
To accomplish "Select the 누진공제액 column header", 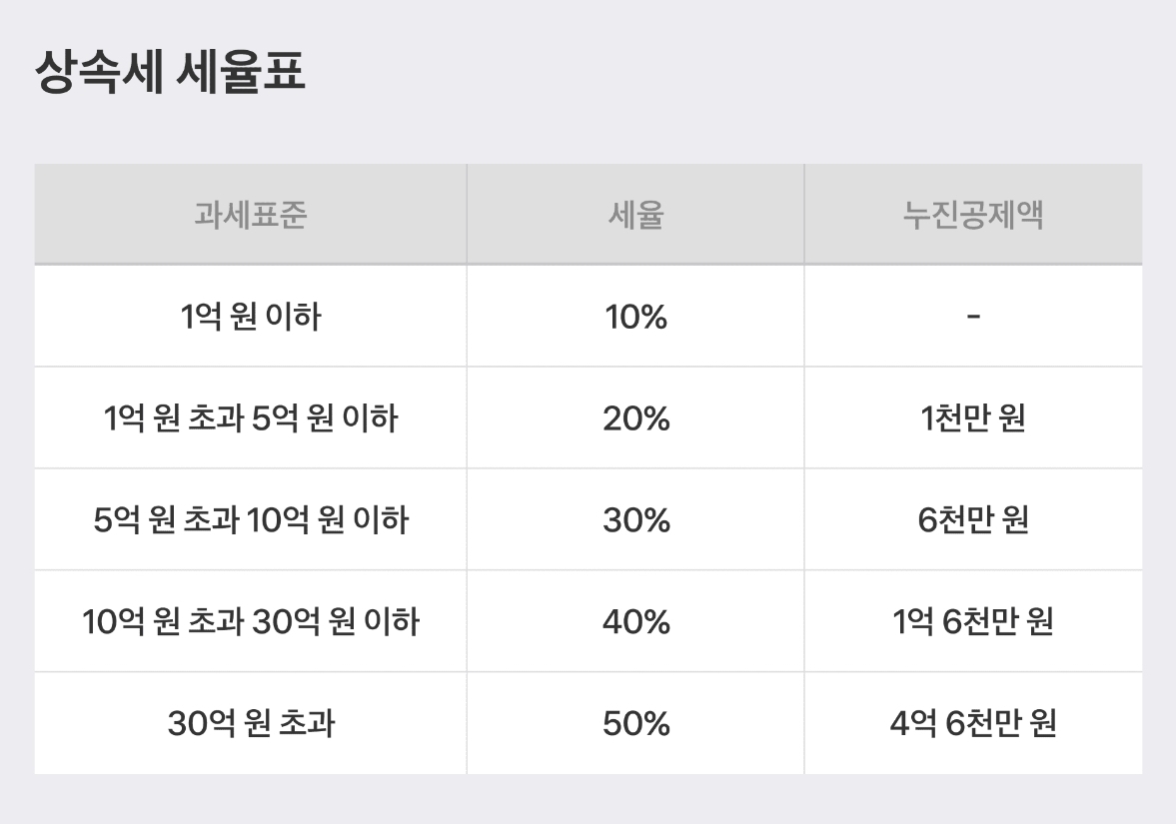I will pyautogui.click(x=973, y=216).
